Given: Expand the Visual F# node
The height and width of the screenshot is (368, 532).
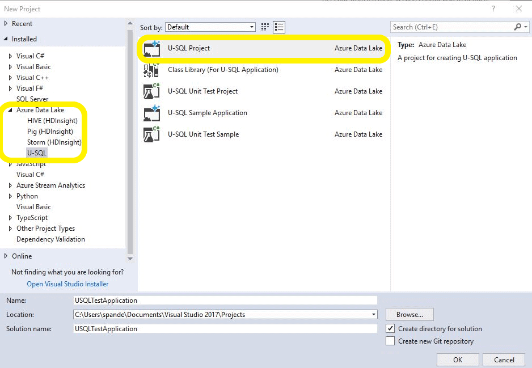Looking at the screenshot, I should [x=10, y=88].
